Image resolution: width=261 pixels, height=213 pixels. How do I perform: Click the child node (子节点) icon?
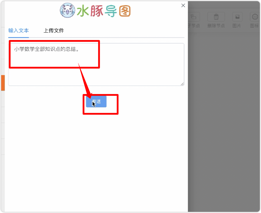click(194, 17)
